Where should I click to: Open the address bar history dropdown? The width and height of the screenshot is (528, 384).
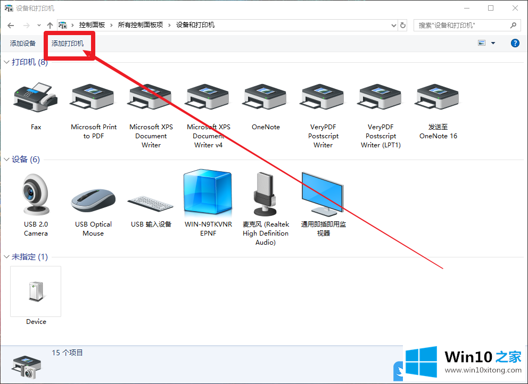[x=394, y=25]
